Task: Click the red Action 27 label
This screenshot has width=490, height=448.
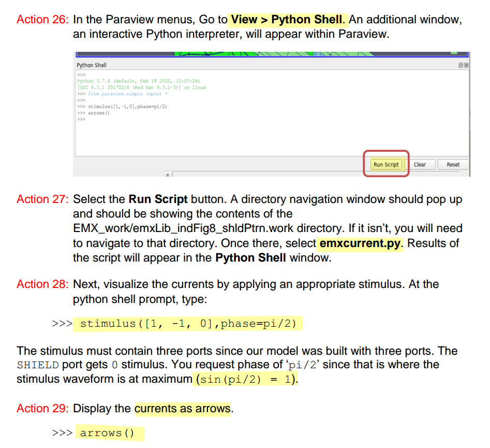Action: 42,199
